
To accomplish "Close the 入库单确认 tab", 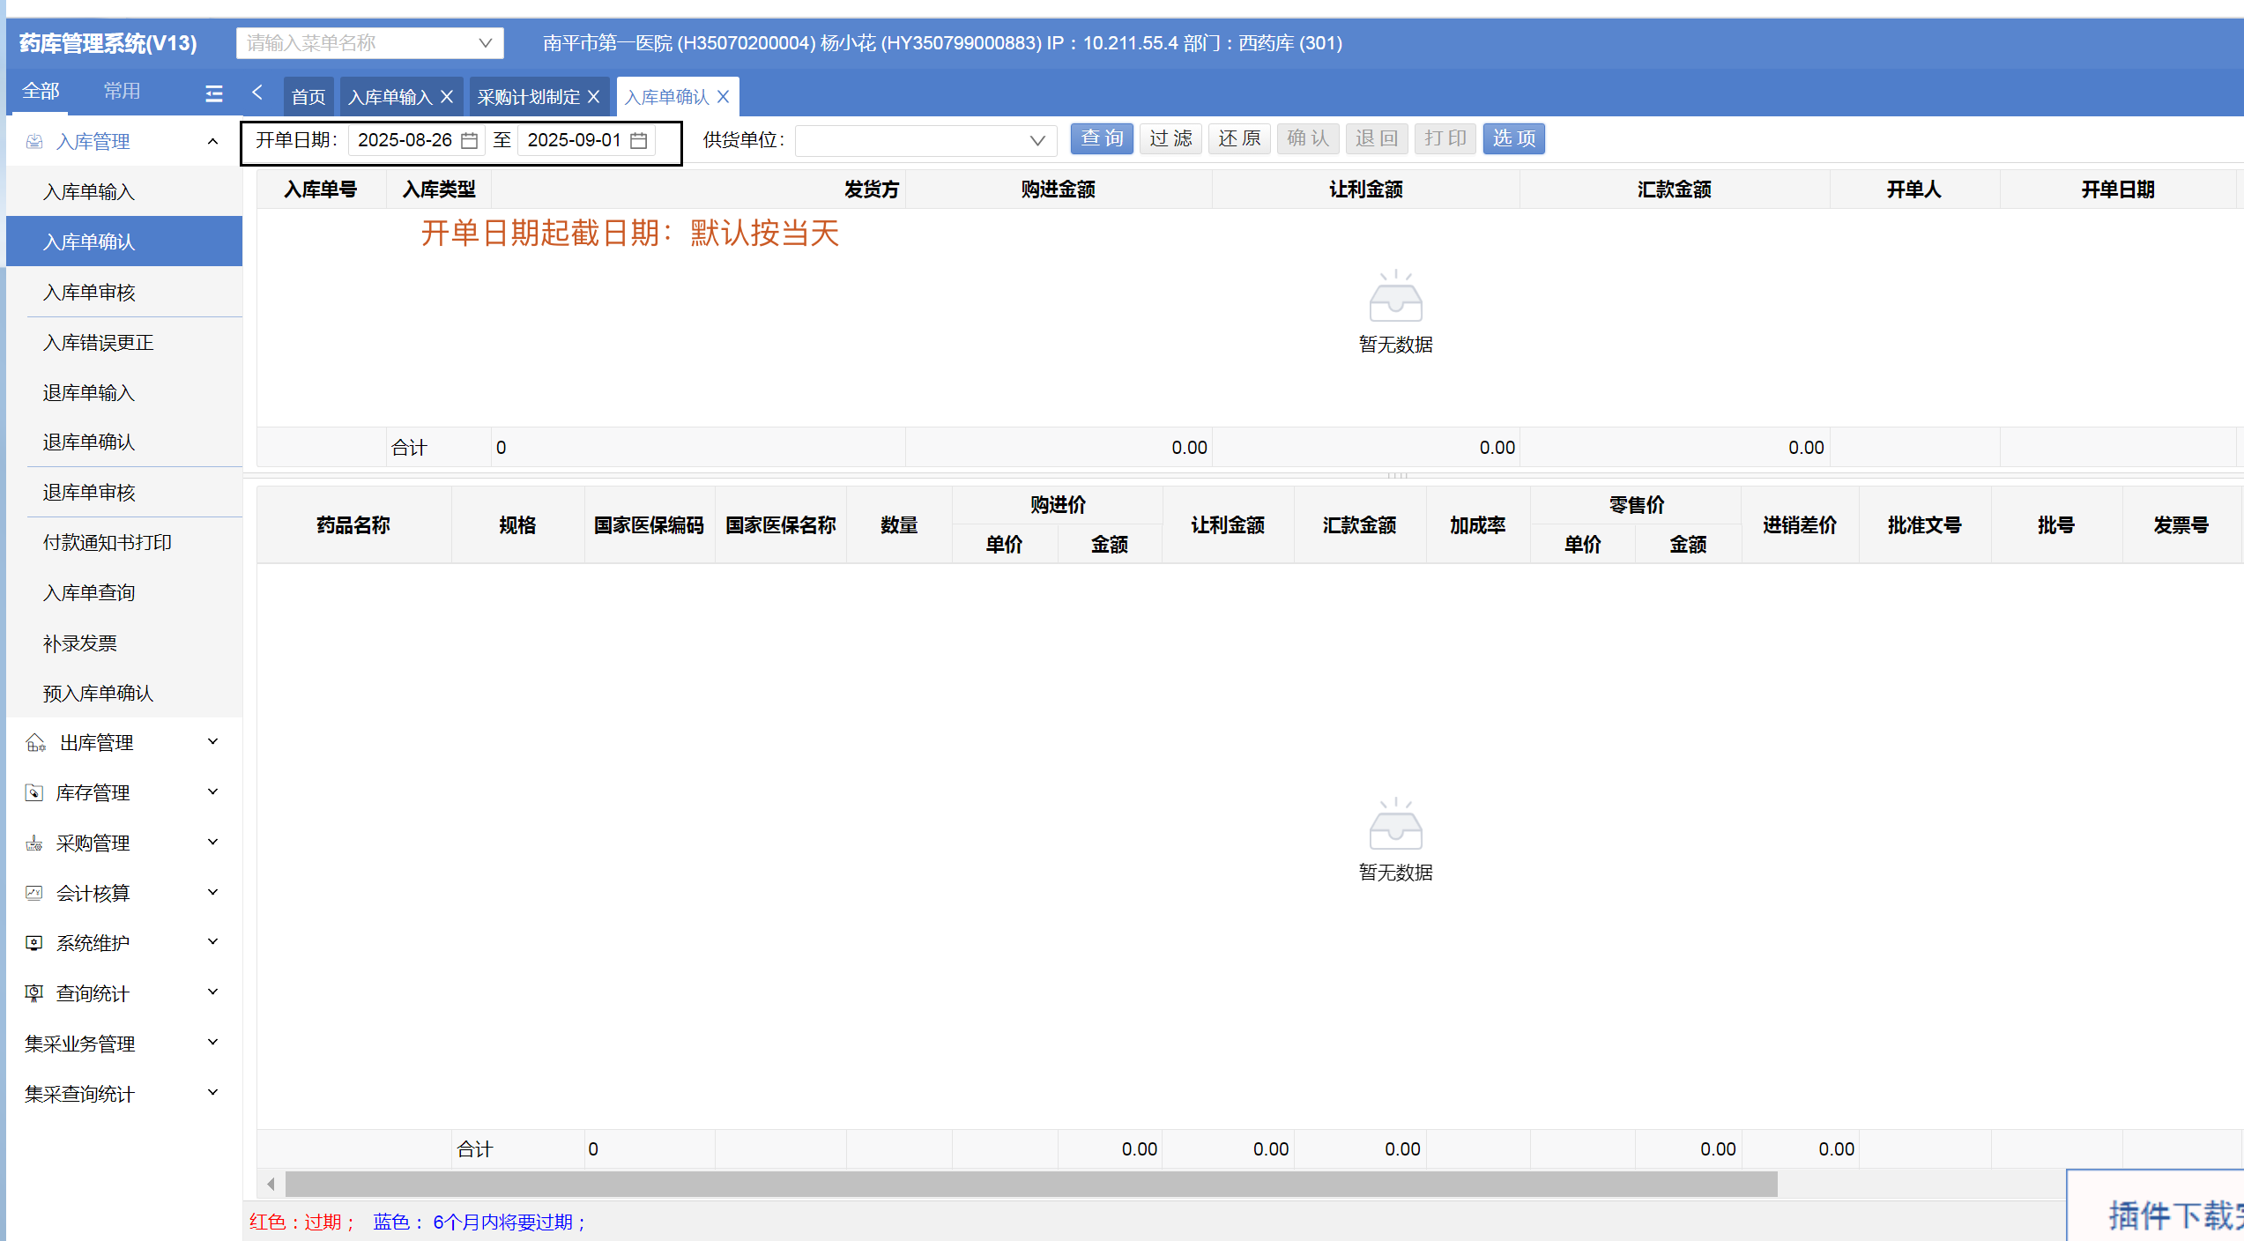I will pos(723,97).
